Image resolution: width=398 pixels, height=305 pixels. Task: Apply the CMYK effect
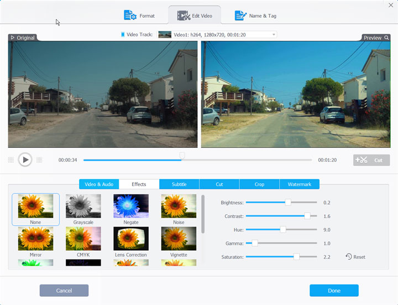point(83,239)
